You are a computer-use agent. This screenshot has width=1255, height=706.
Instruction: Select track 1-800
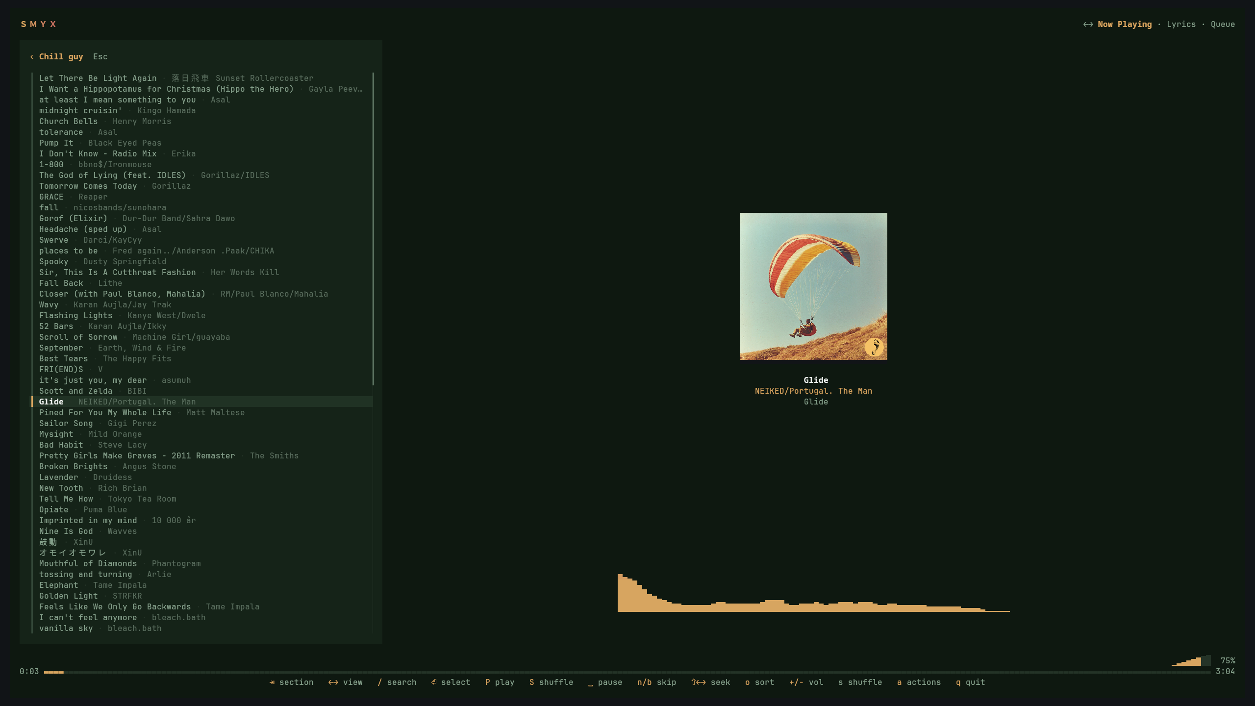pyautogui.click(x=202, y=165)
